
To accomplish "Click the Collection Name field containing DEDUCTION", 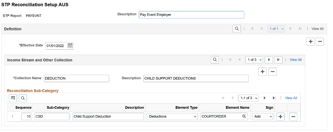I will (x=77, y=78).
